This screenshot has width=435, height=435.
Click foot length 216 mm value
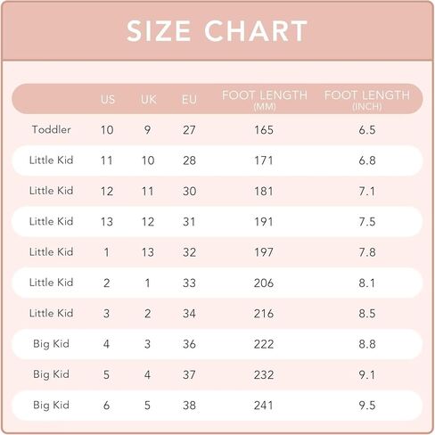click(x=264, y=314)
